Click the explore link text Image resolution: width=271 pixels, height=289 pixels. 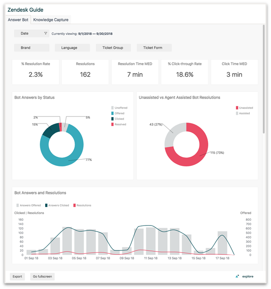(x=248, y=276)
